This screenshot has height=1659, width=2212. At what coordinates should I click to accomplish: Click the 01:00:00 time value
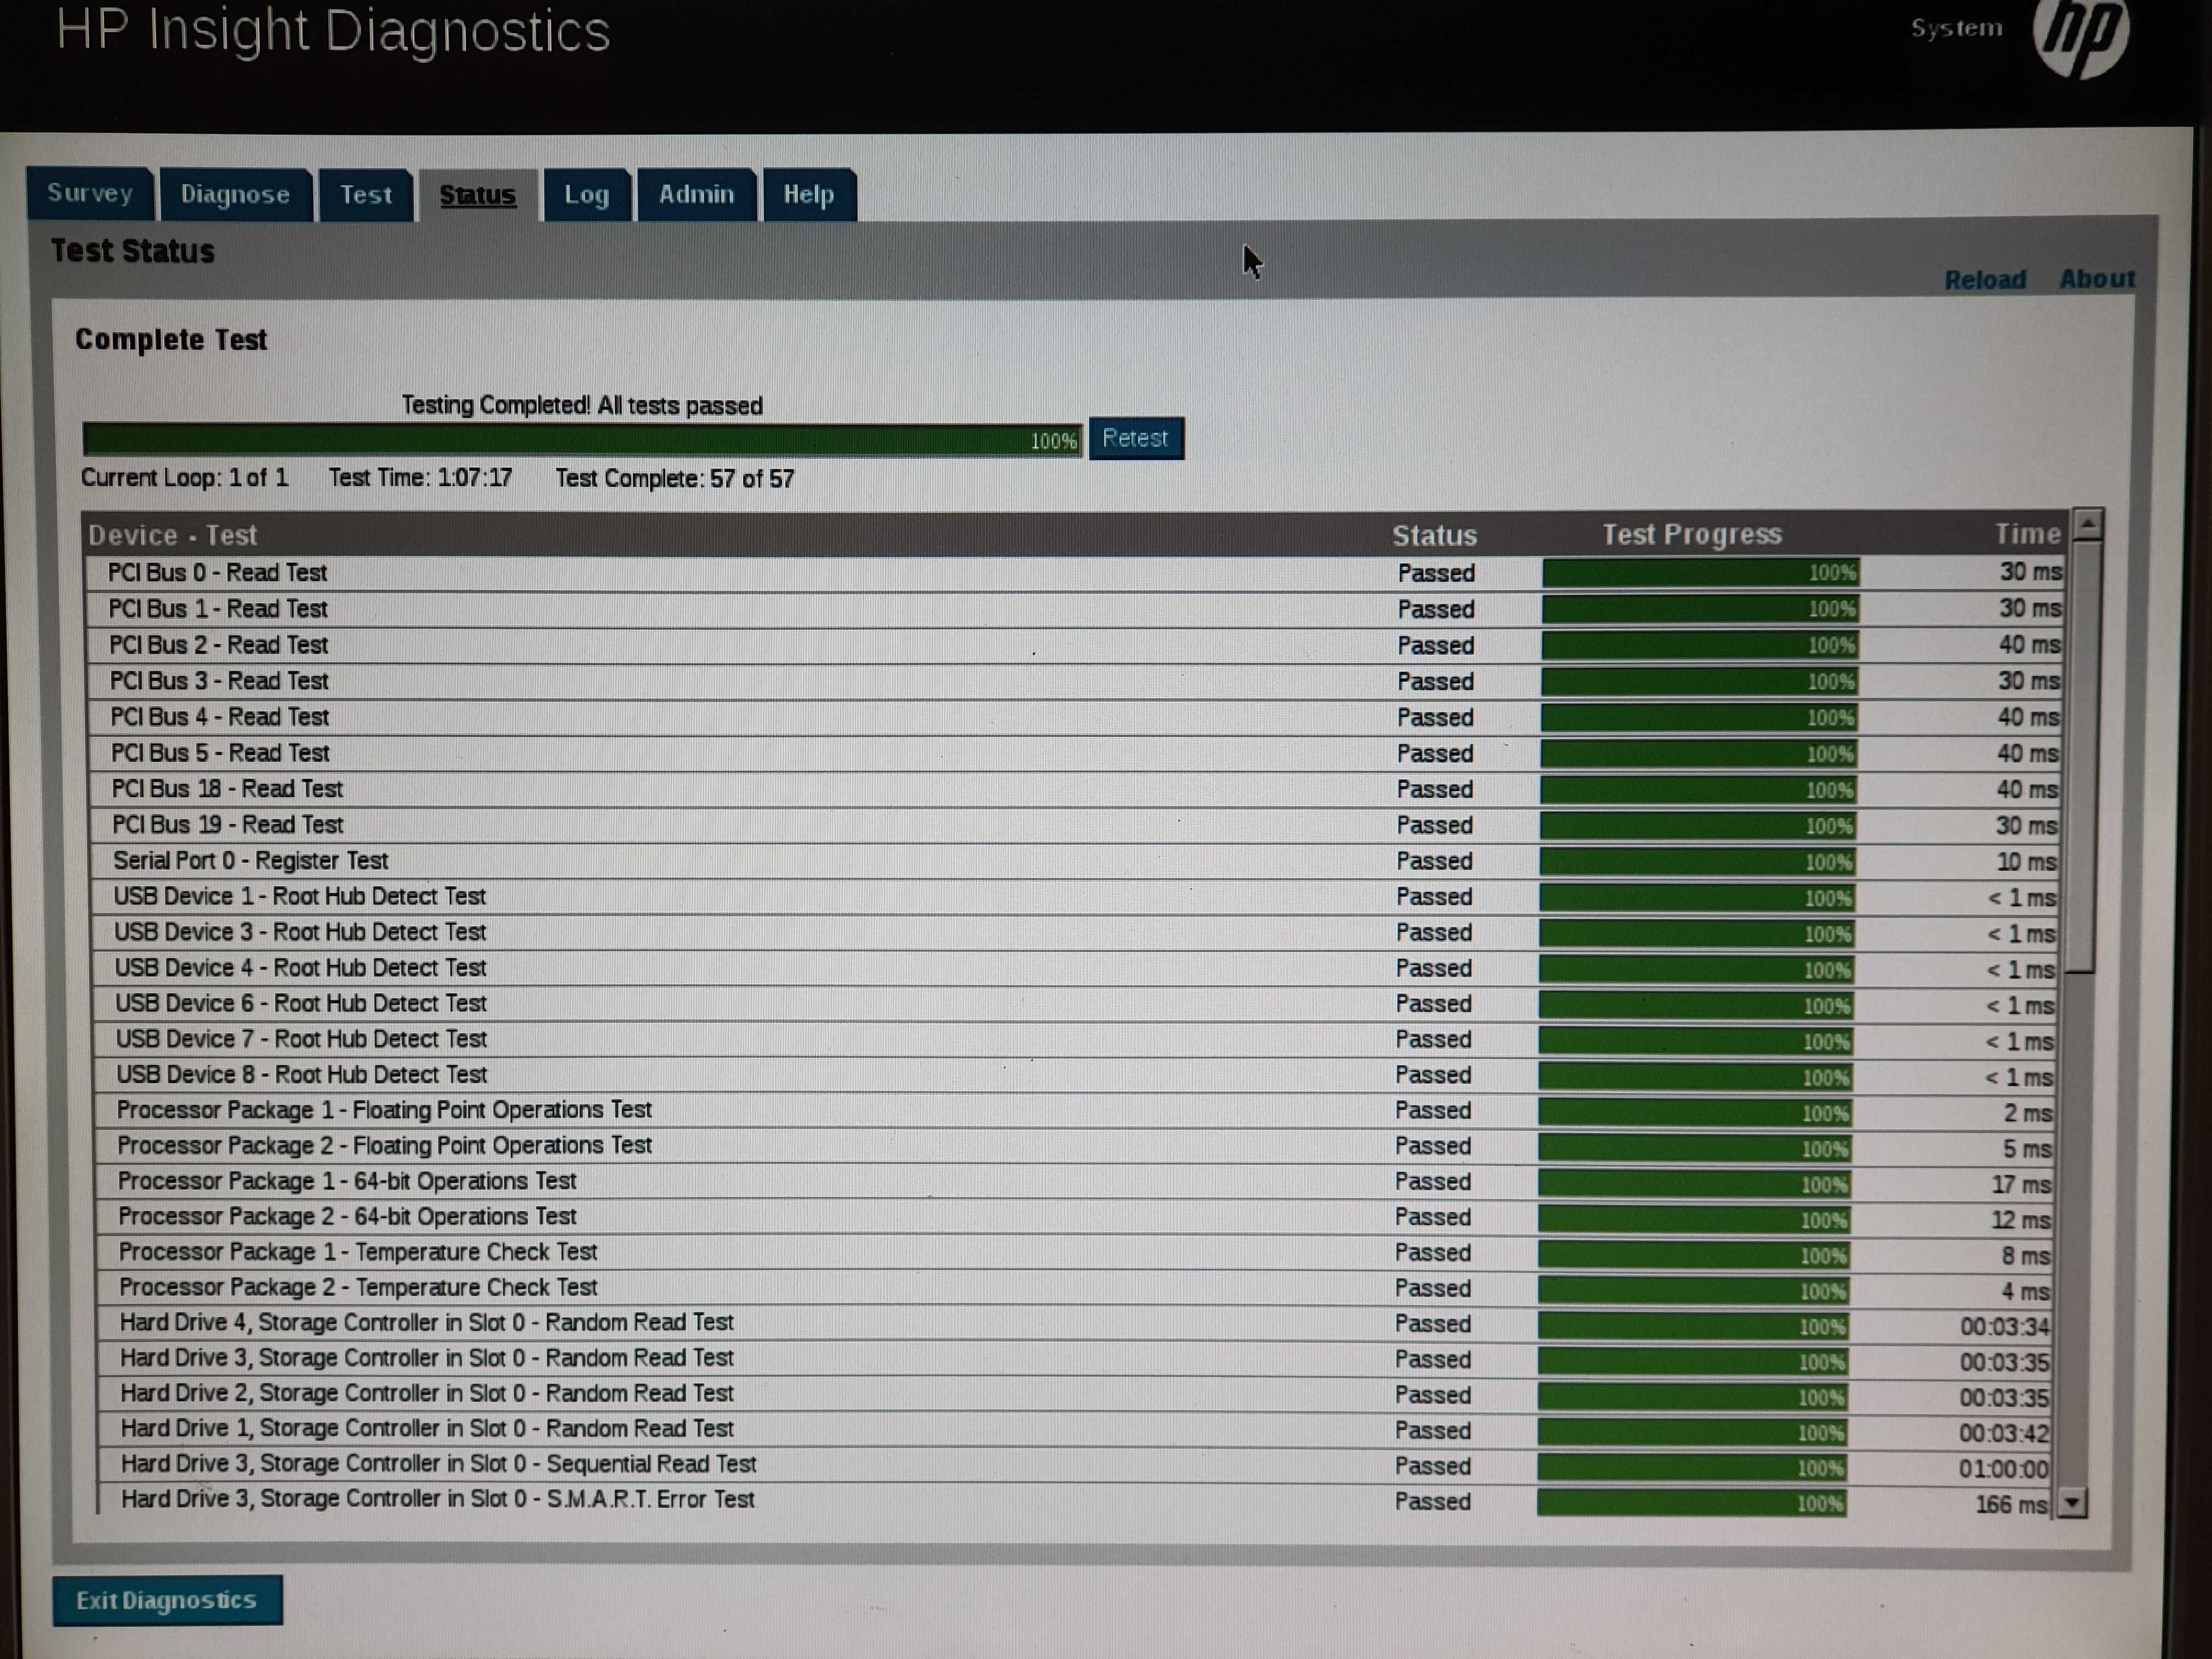click(x=2003, y=1469)
